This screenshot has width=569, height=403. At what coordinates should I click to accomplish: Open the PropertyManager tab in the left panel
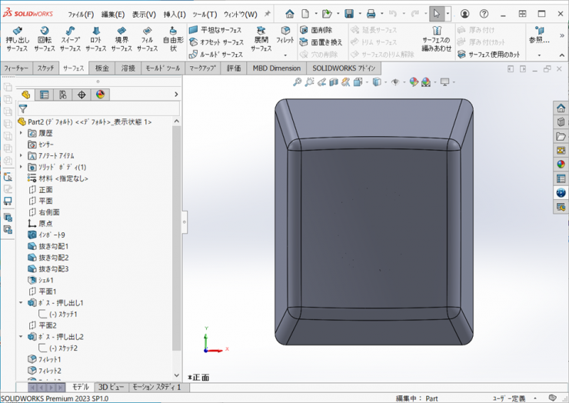point(44,95)
